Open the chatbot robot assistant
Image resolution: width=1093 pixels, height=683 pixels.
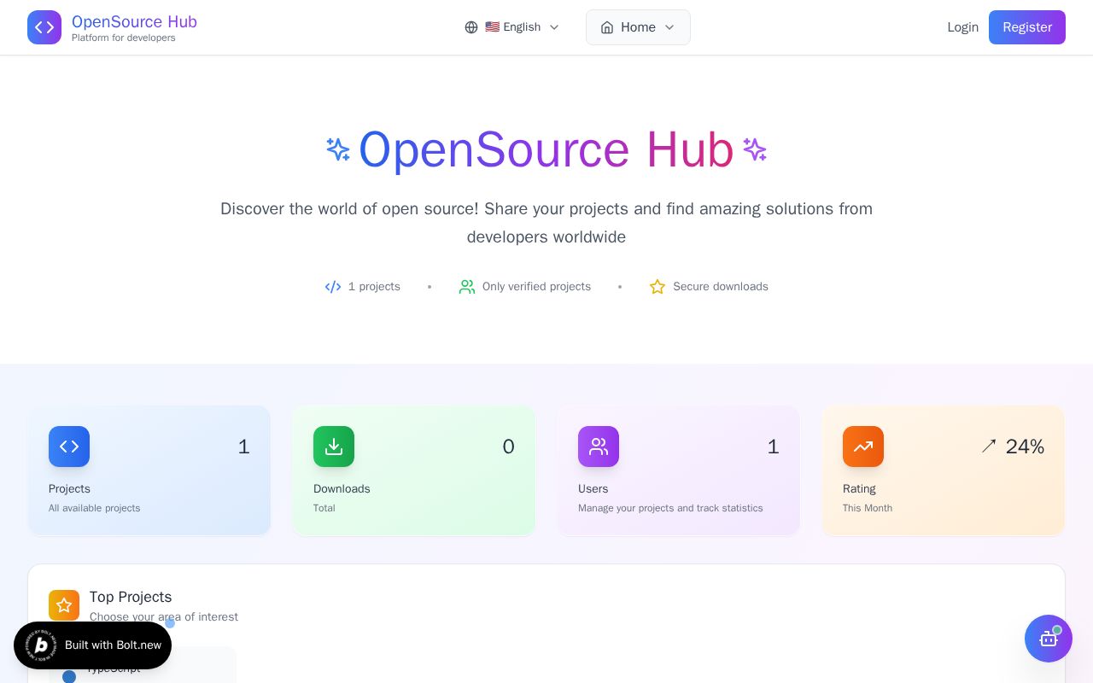(x=1049, y=639)
